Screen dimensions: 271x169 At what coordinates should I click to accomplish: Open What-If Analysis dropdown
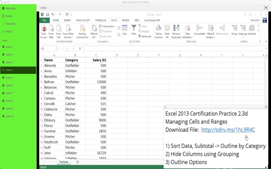tap(210, 32)
